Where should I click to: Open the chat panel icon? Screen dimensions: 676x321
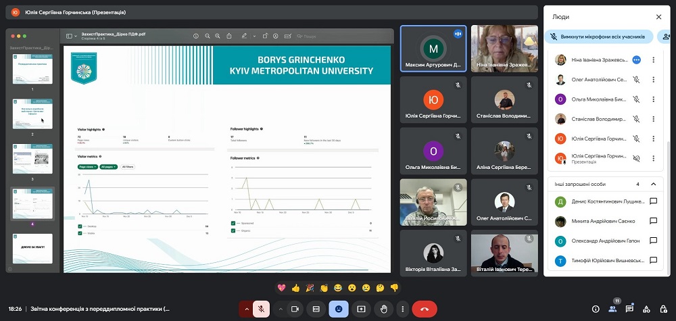pyautogui.click(x=629, y=309)
